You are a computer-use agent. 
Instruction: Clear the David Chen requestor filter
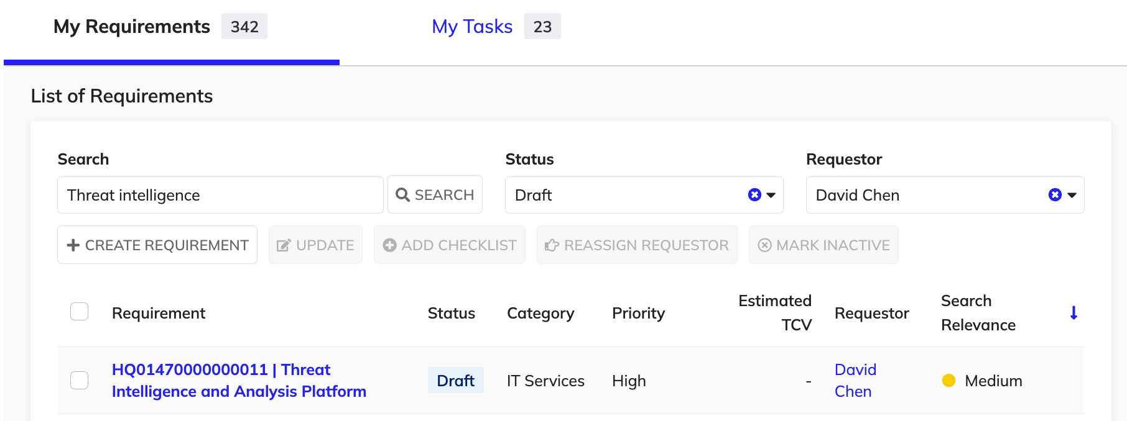coord(1055,195)
